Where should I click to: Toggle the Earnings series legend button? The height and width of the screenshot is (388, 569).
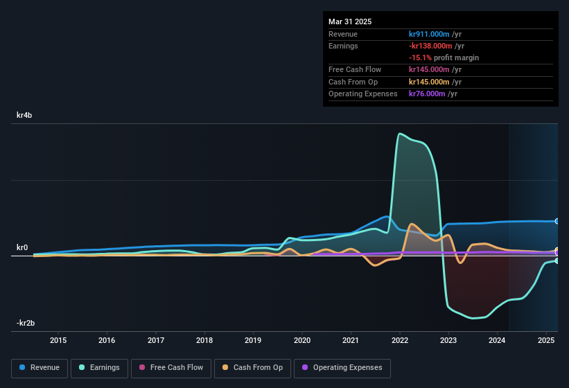click(x=99, y=368)
